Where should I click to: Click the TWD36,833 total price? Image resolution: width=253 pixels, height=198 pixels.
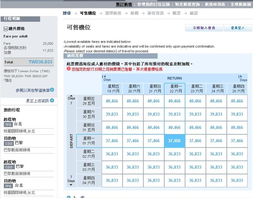(40, 62)
